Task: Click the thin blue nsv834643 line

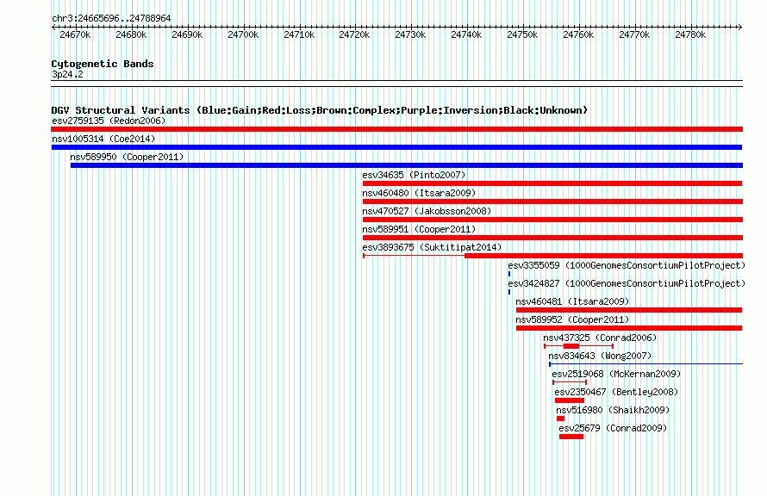Action: [x=646, y=364]
